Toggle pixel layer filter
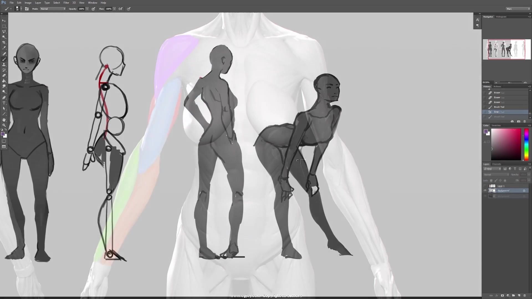The height and width of the screenshot is (299, 532). [505, 169]
